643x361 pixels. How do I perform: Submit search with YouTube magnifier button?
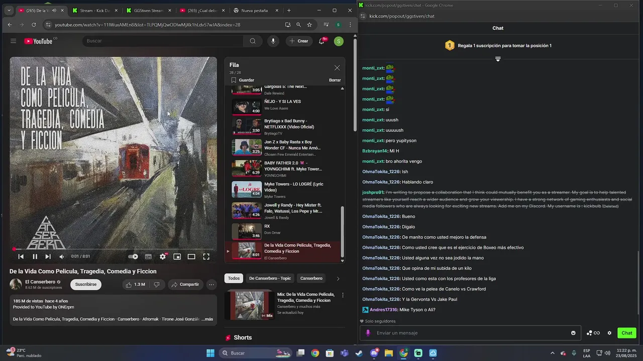click(253, 41)
